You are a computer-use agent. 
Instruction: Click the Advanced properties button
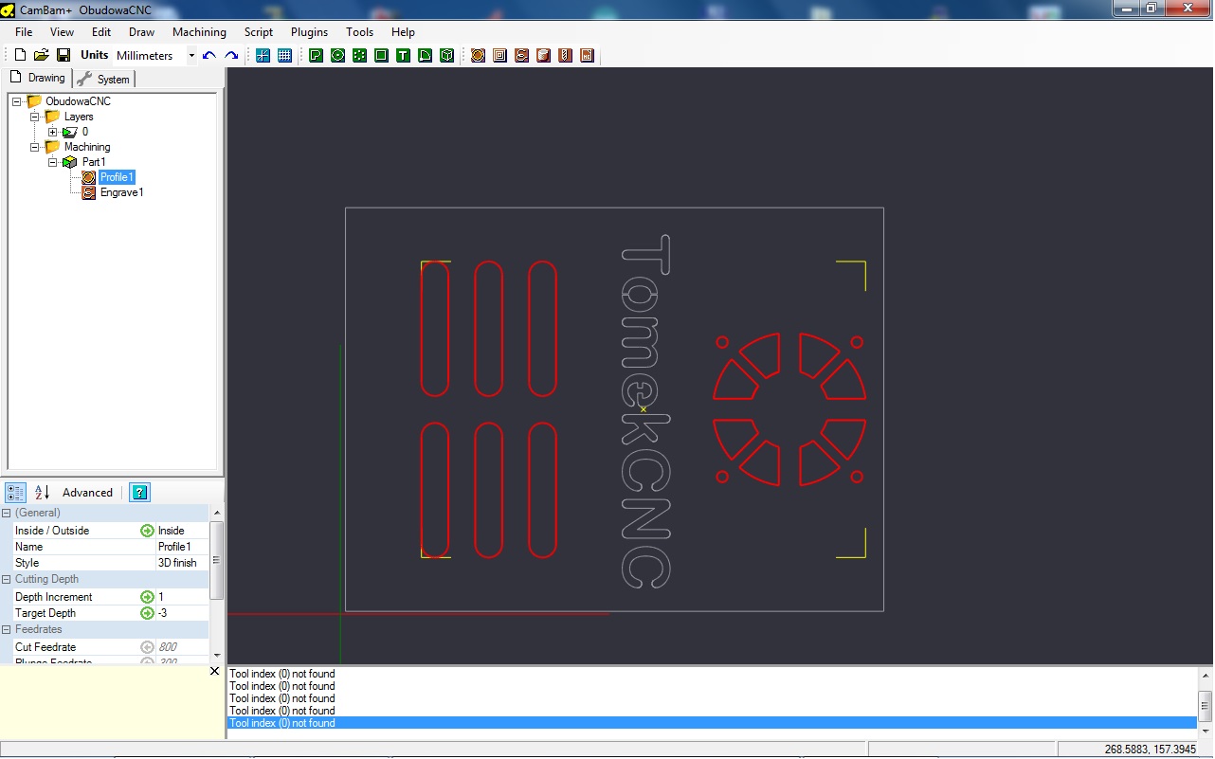87,493
